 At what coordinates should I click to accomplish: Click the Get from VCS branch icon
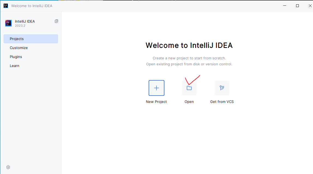pos(222,88)
